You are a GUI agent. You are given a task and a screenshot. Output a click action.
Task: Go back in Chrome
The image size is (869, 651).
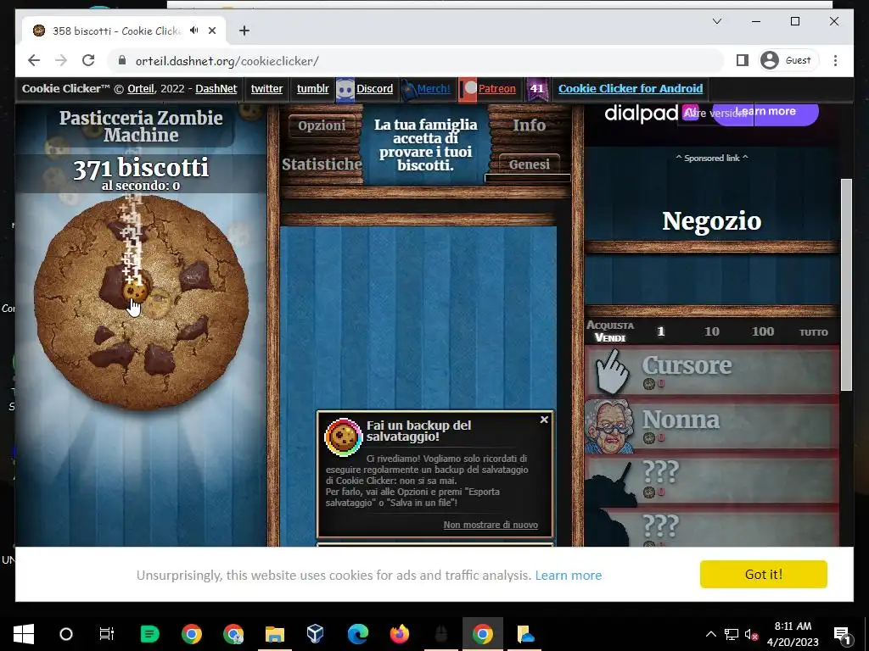[x=34, y=60]
